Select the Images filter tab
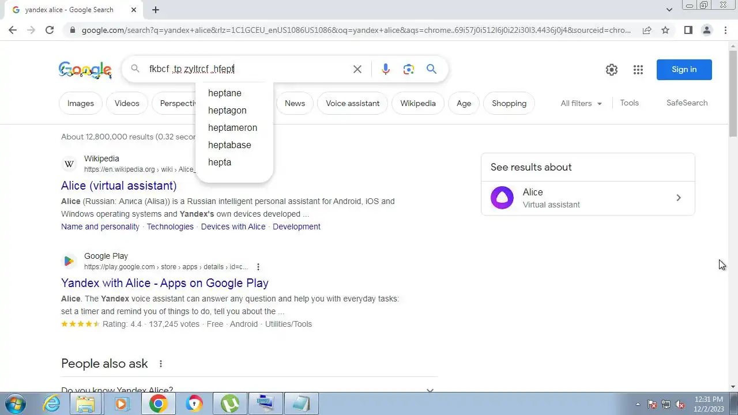Screen dimensions: 738x415 [81, 103]
